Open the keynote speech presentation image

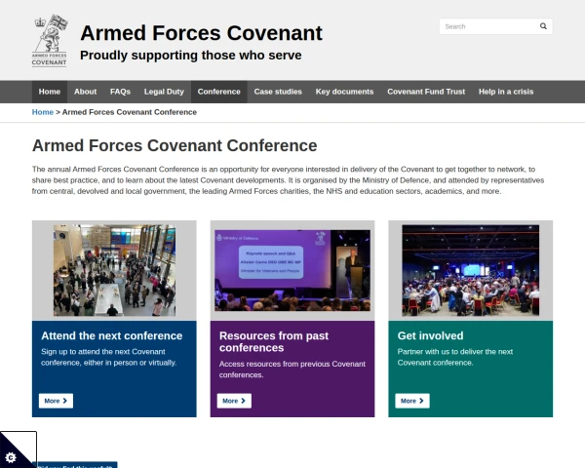pyautogui.click(x=292, y=270)
